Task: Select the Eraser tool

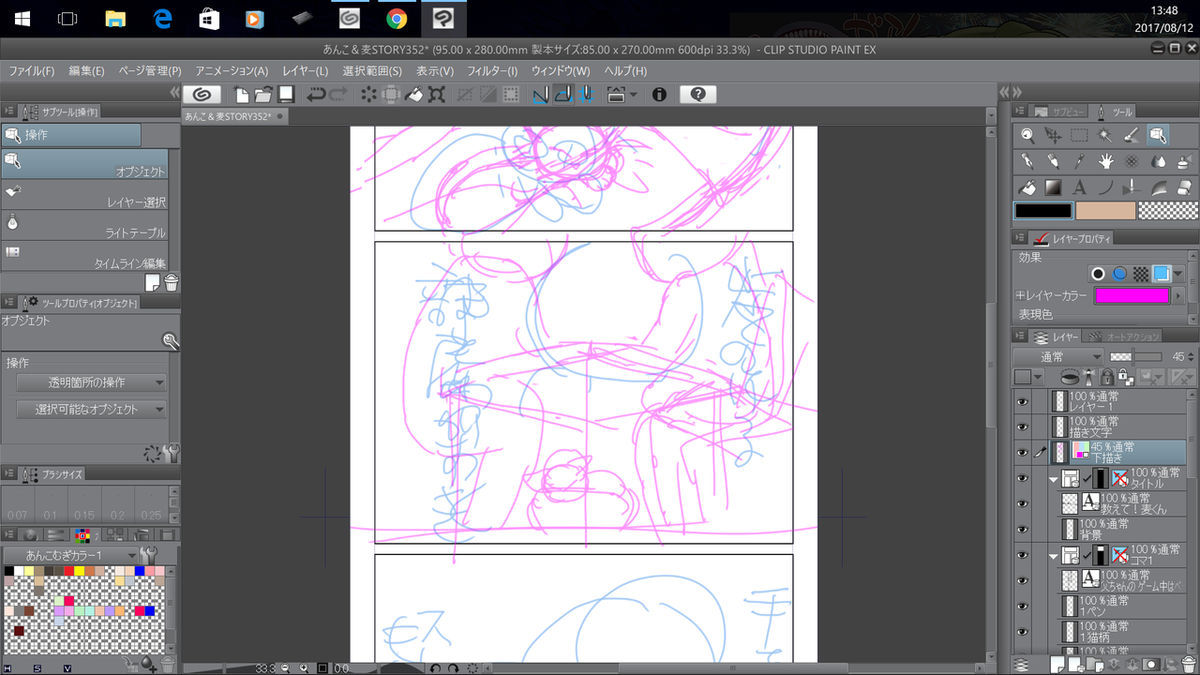Action: tap(1183, 187)
